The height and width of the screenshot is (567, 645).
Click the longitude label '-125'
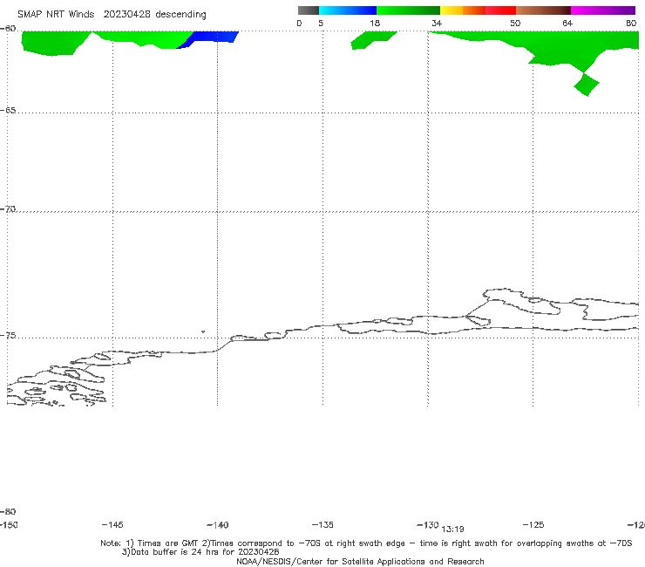click(533, 524)
